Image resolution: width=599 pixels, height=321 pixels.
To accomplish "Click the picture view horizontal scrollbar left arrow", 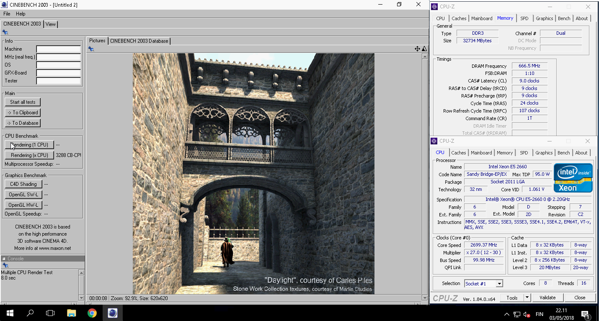I will coord(89,303).
